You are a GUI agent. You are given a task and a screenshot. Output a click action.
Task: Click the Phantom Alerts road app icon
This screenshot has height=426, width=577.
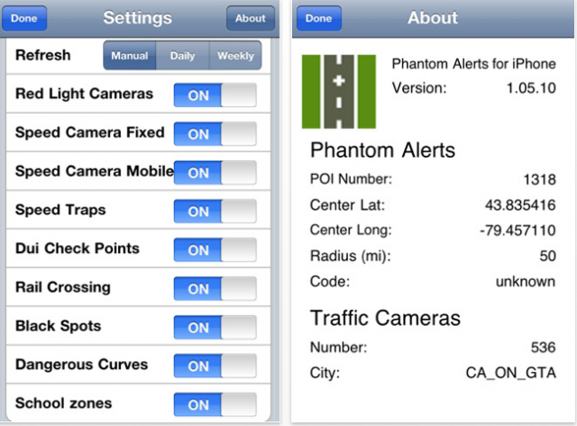coord(339,92)
